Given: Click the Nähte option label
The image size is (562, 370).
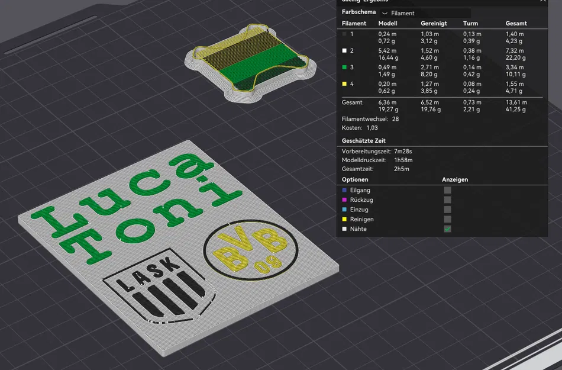Looking at the screenshot, I should (x=358, y=229).
